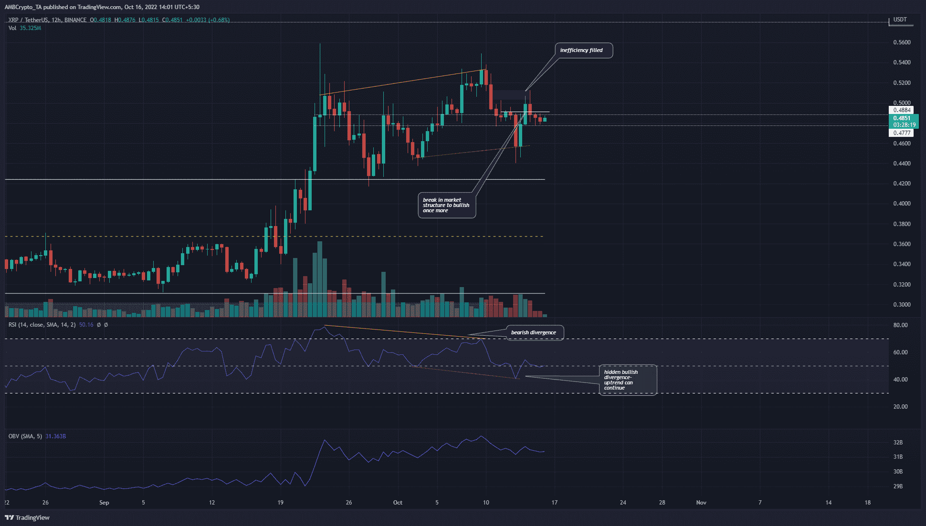Click 20.00 on the RSI scale
926x526 pixels.
[900, 407]
